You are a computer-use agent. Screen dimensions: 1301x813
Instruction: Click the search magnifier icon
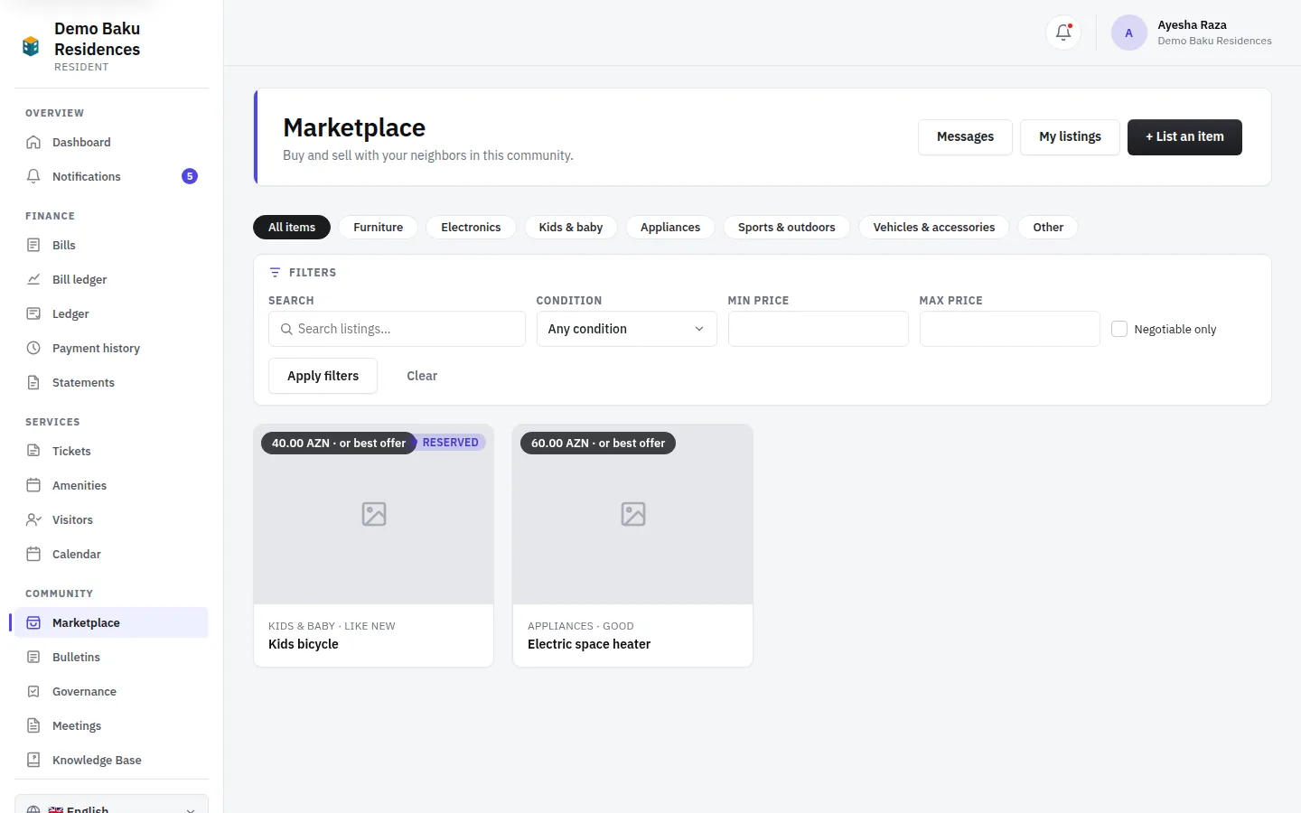[x=286, y=329]
